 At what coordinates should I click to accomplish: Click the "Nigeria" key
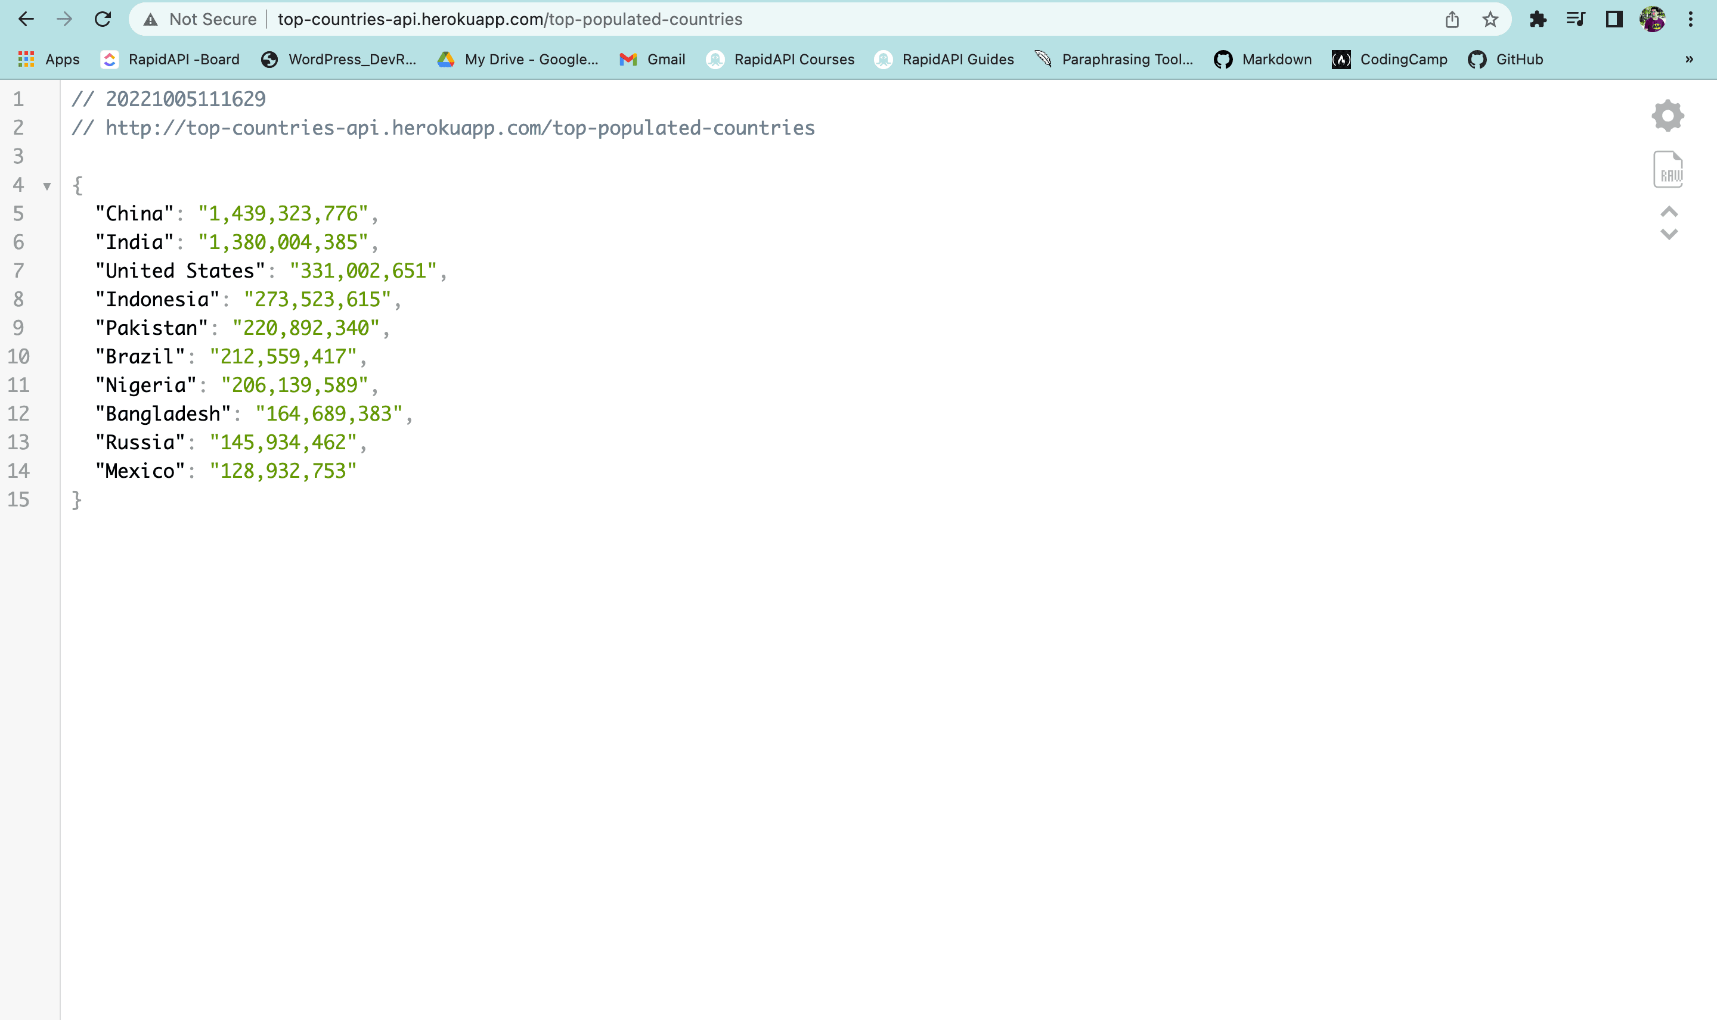point(146,385)
